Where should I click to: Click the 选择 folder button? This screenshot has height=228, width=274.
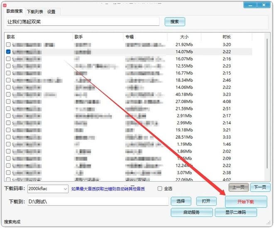click(181, 201)
